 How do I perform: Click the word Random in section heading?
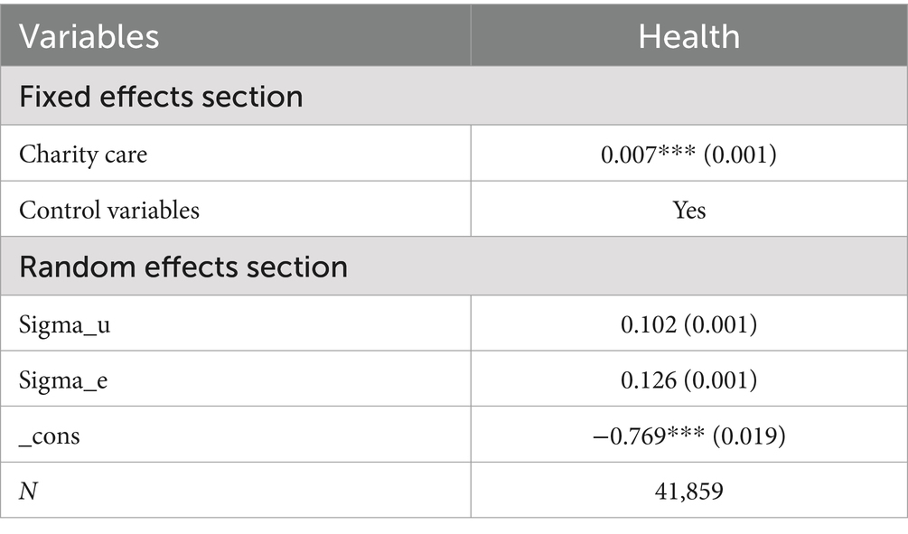pos(77,267)
